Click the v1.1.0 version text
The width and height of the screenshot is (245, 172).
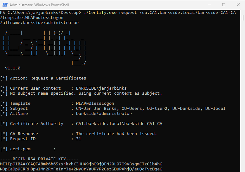(13, 68)
